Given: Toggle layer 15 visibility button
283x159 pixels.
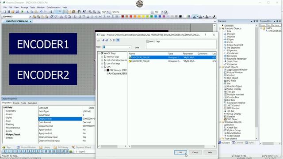Looking at the screenshot, I should tap(67, 151).
